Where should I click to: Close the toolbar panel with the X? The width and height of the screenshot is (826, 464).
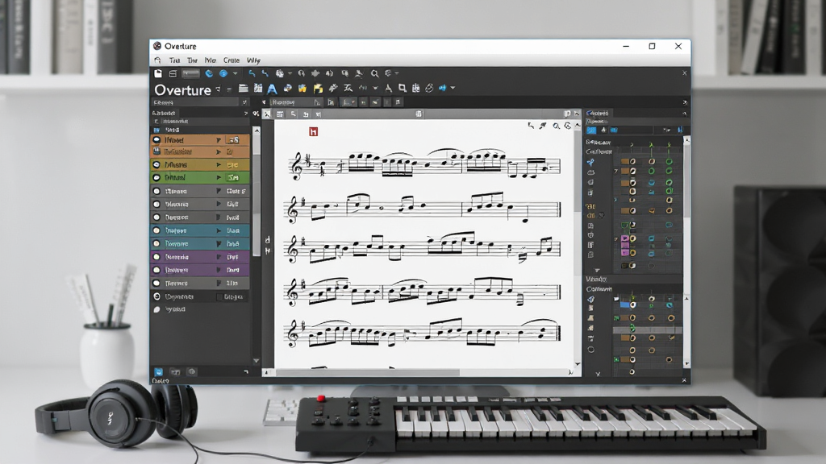click(x=684, y=73)
